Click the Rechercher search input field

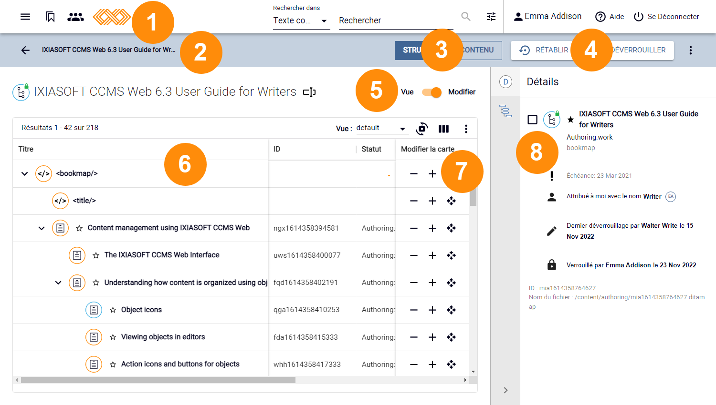[x=396, y=20]
